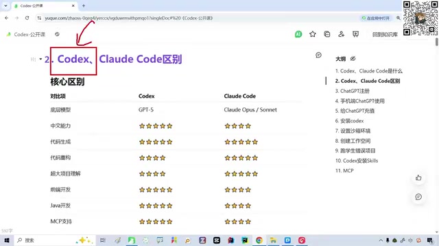Jump to outline item 1. Codex、Claude Code是什么
This screenshot has height=246, width=439.
[x=369, y=71]
